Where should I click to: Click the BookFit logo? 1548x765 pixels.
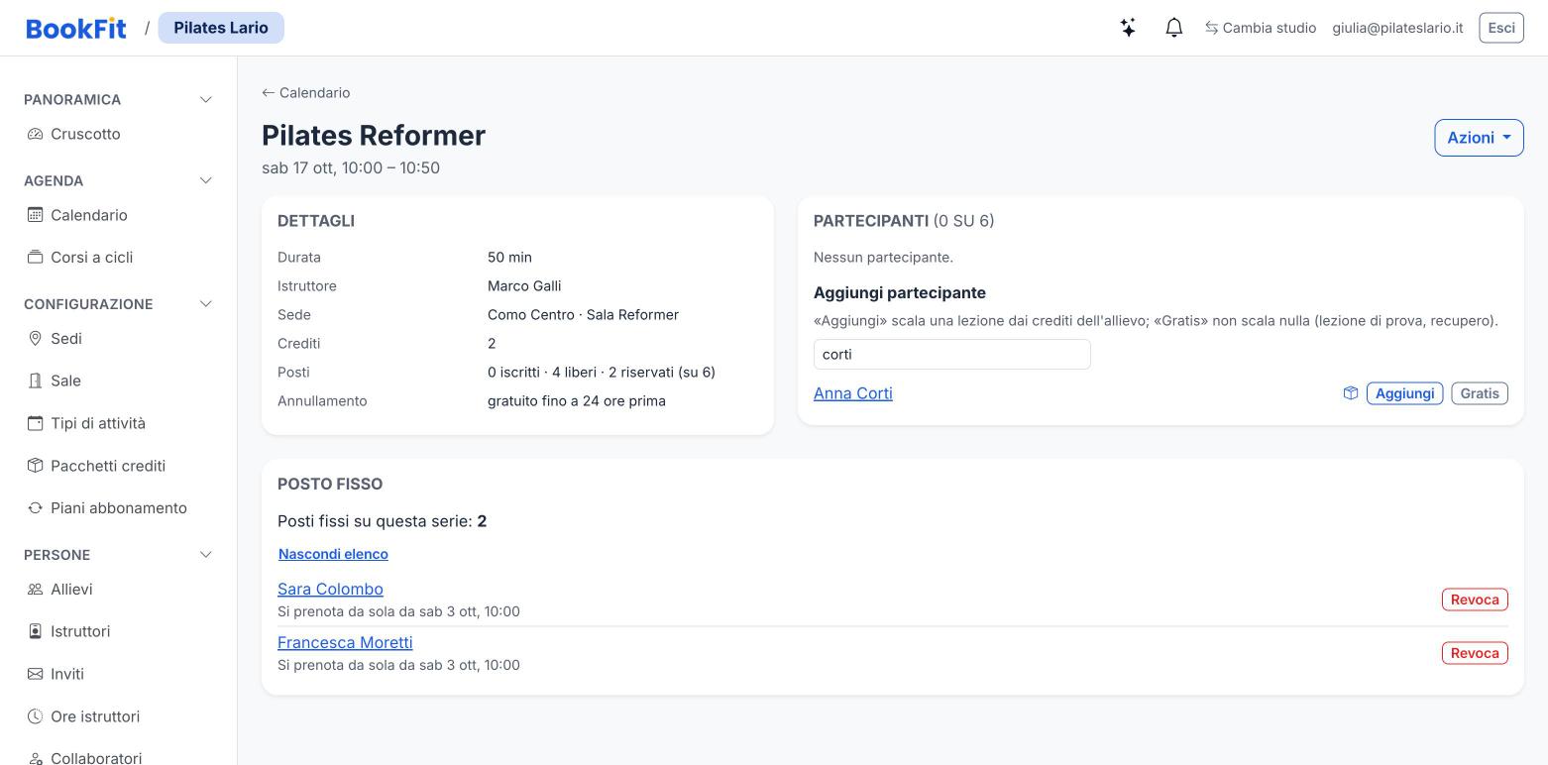pyautogui.click(x=76, y=28)
